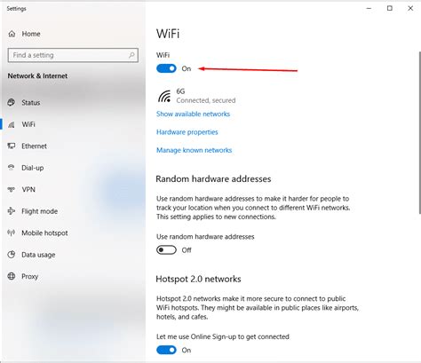421x363 pixels.
Task: Click the Dial-up phone icon
Action: 12,168
